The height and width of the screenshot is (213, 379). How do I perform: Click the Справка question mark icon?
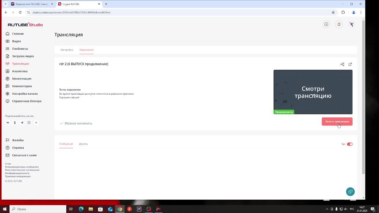(x=7, y=148)
